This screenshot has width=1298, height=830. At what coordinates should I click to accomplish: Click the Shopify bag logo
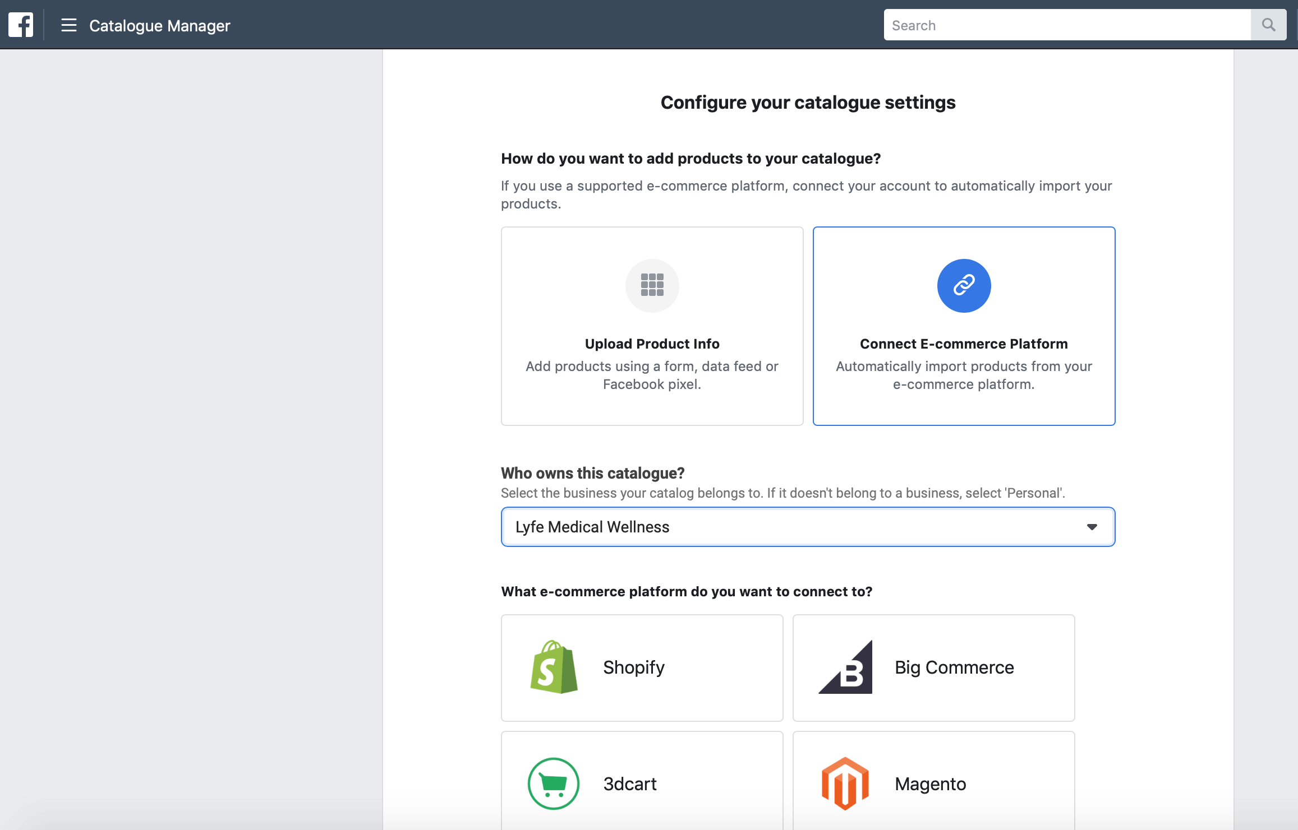[554, 667]
